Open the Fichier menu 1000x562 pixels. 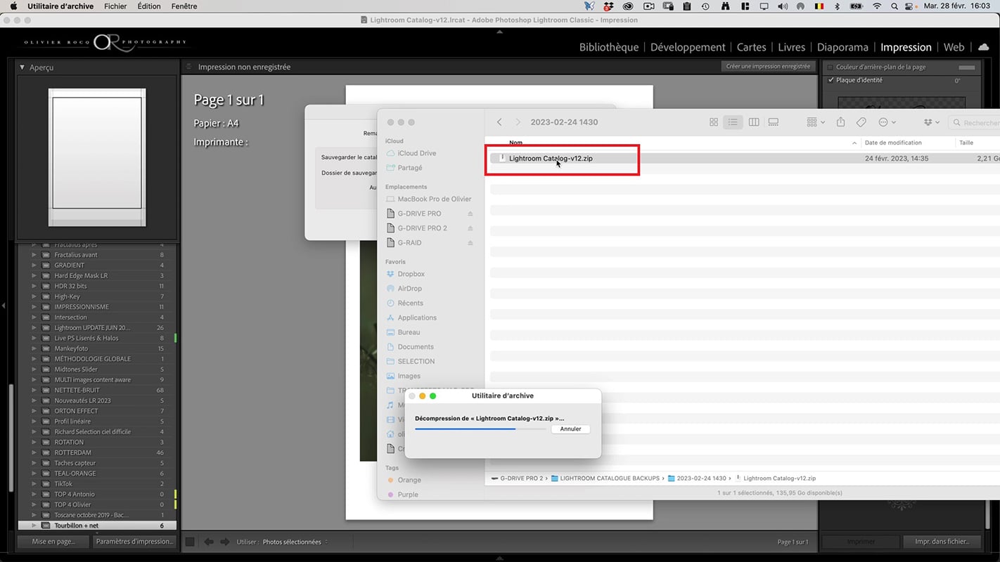click(115, 6)
